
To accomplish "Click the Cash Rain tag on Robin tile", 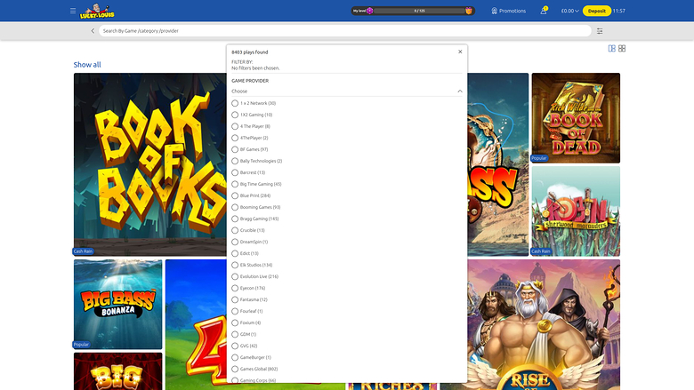I will pos(541,251).
